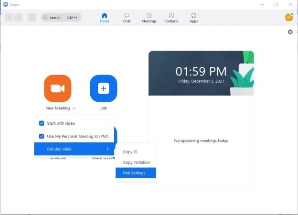Select PMI Settings from the submenu
The height and width of the screenshot is (215, 298).
[136, 173]
